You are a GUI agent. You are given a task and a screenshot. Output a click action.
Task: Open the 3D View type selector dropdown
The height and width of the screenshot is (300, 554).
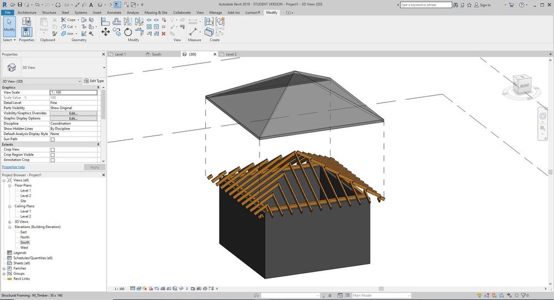(104, 68)
